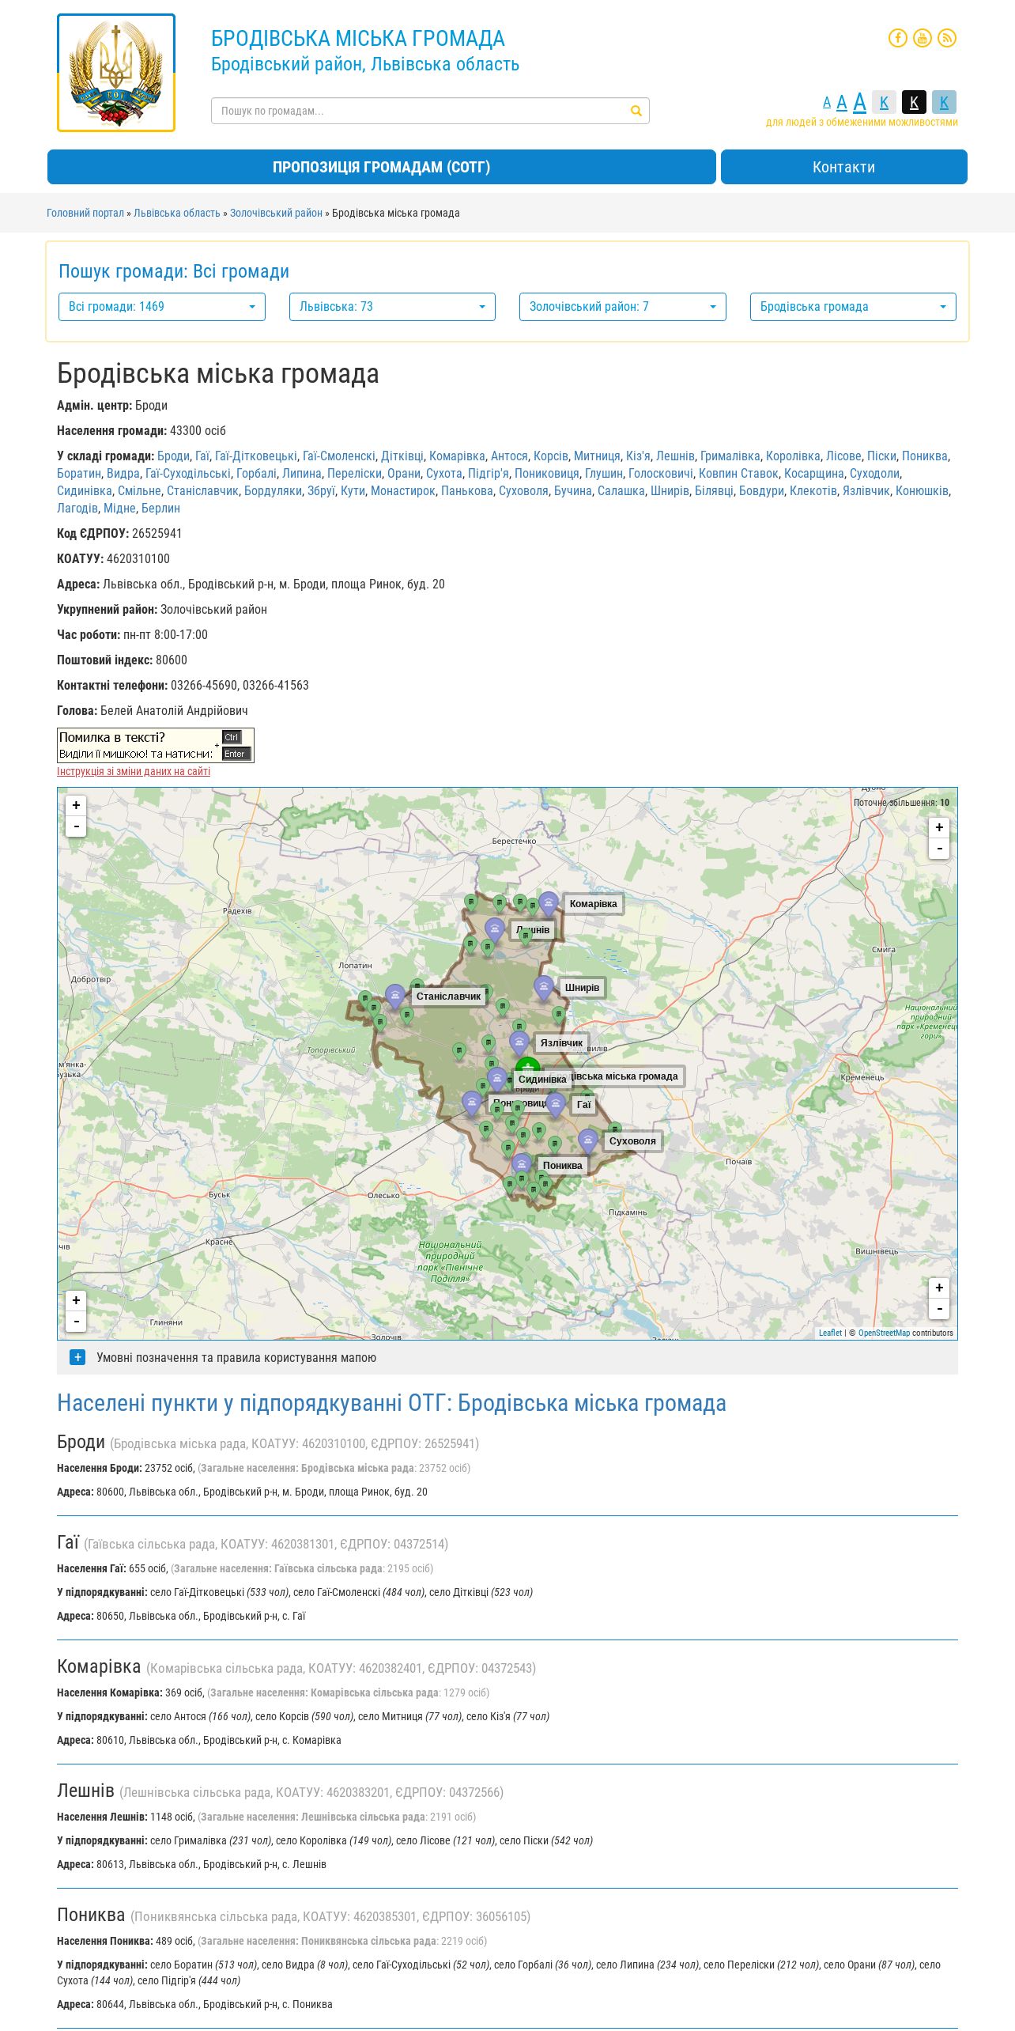1015x2031 pixels.
Task: Switch to blue contrast K scheme
Action: pyautogui.click(x=944, y=102)
